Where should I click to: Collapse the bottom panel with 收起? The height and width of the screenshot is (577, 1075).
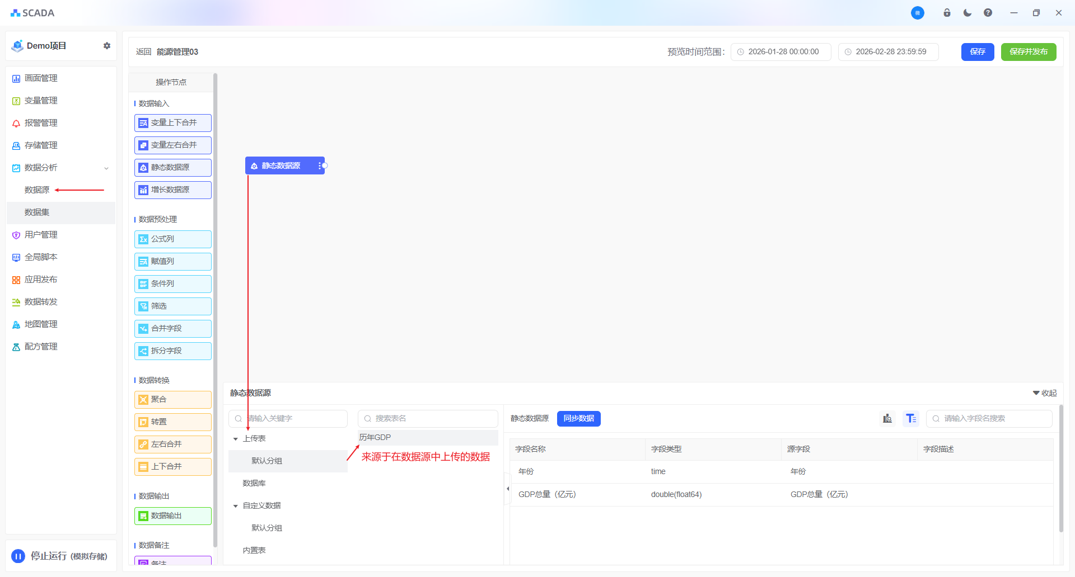click(1045, 393)
